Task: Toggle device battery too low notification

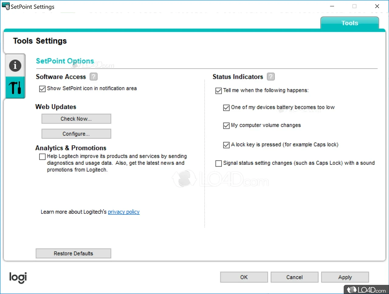Action: coord(226,108)
